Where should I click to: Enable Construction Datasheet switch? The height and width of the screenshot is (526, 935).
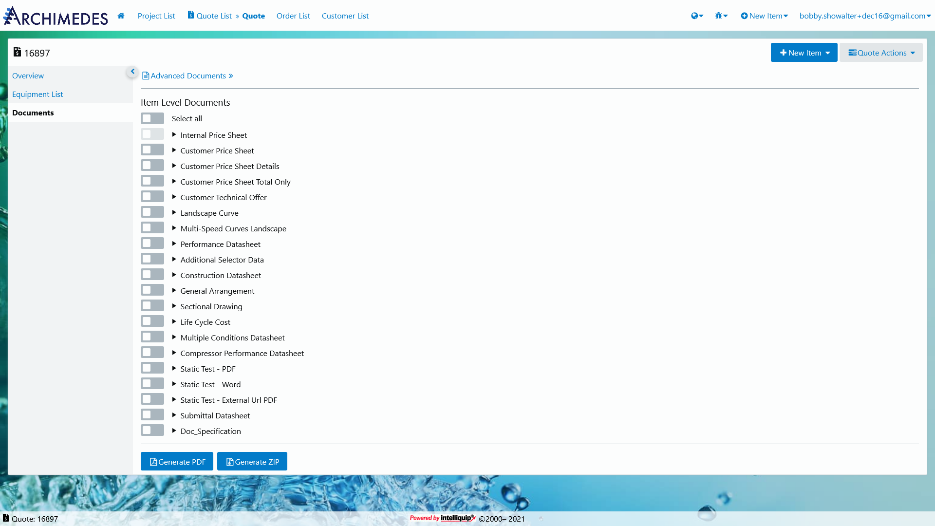click(152, 274)
